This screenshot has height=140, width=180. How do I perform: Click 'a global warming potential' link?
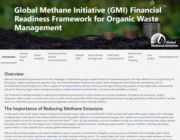(138, 117)
